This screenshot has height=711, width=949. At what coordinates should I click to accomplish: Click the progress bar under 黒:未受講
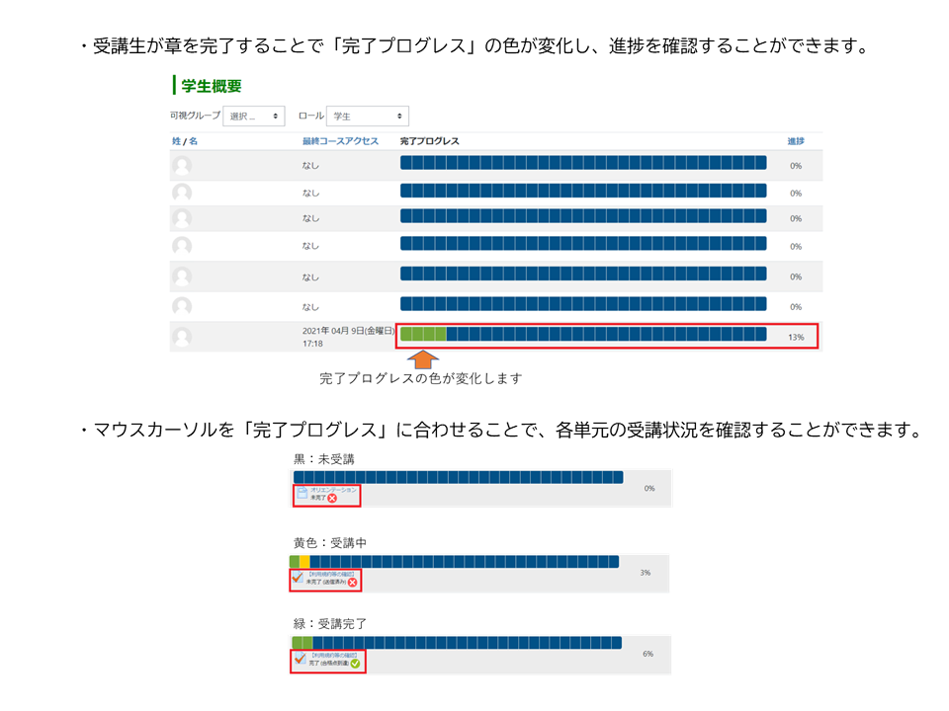point(458,477)
